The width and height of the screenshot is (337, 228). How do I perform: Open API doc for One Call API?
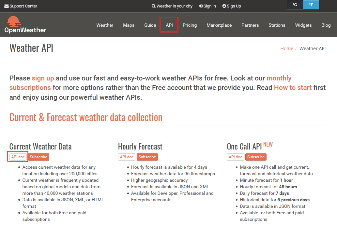pos(236,157)
